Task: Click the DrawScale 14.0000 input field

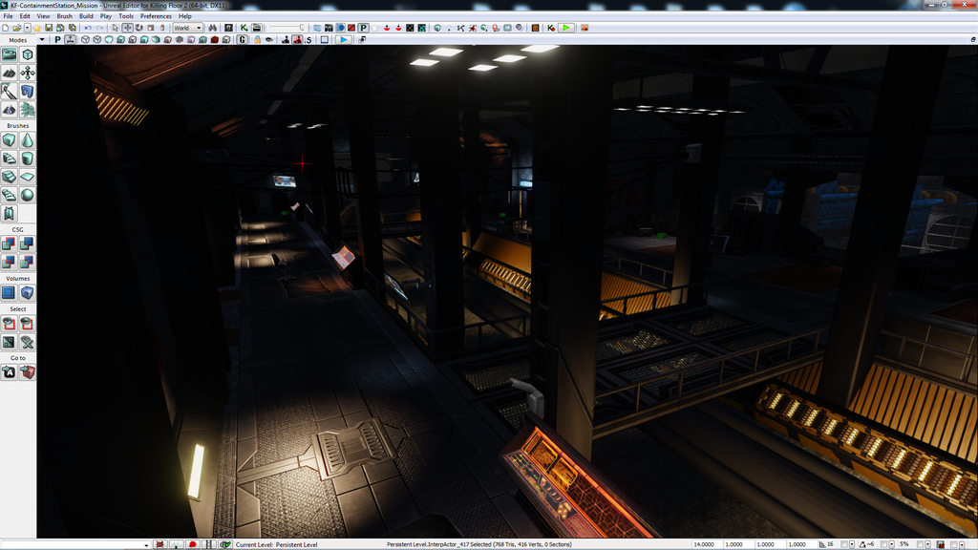Action: [x=707, y=544]
